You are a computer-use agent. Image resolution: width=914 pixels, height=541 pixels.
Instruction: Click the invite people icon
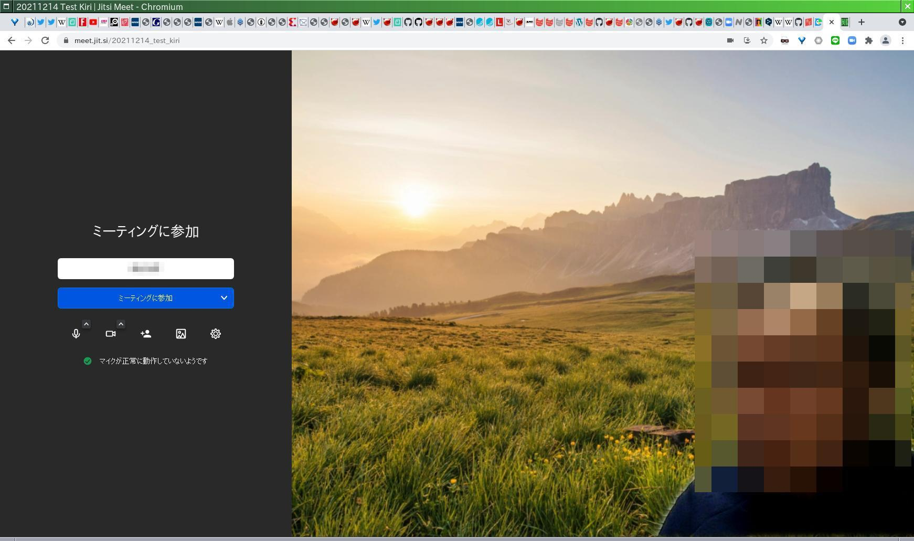146,334
